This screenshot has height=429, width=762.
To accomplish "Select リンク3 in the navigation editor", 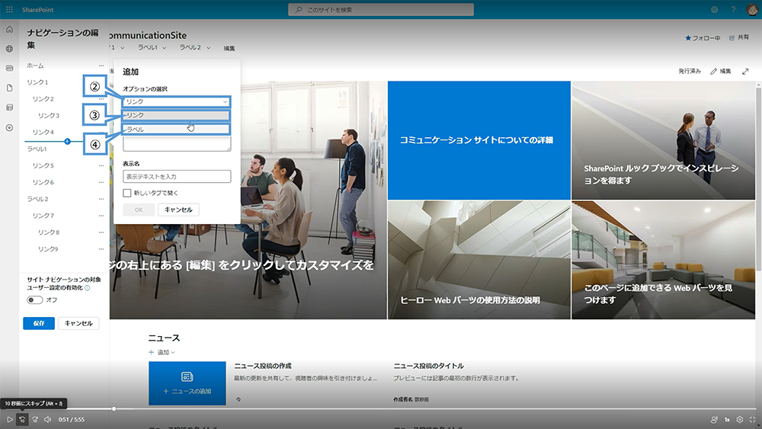I will pos(49,116).
